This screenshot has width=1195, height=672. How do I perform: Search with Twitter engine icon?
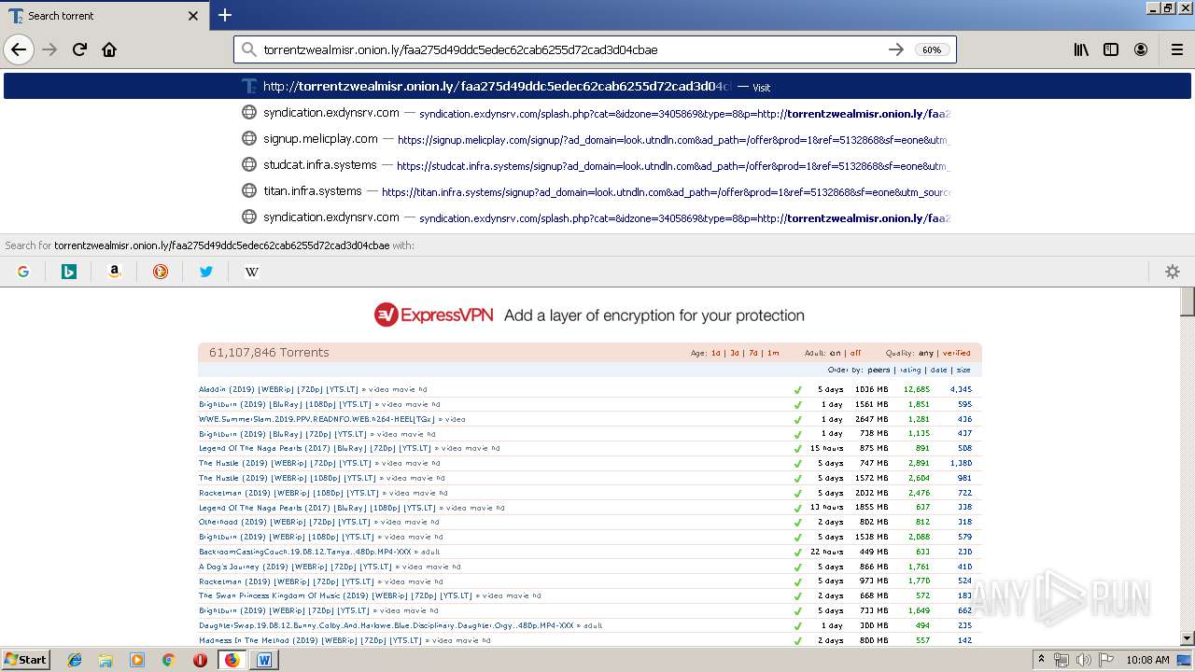[206, 272]
